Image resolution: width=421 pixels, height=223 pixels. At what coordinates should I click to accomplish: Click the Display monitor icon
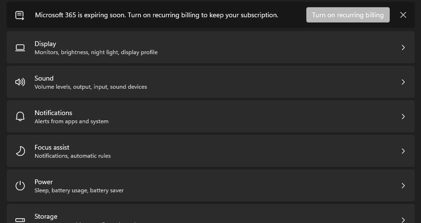[x=20, y=48]
